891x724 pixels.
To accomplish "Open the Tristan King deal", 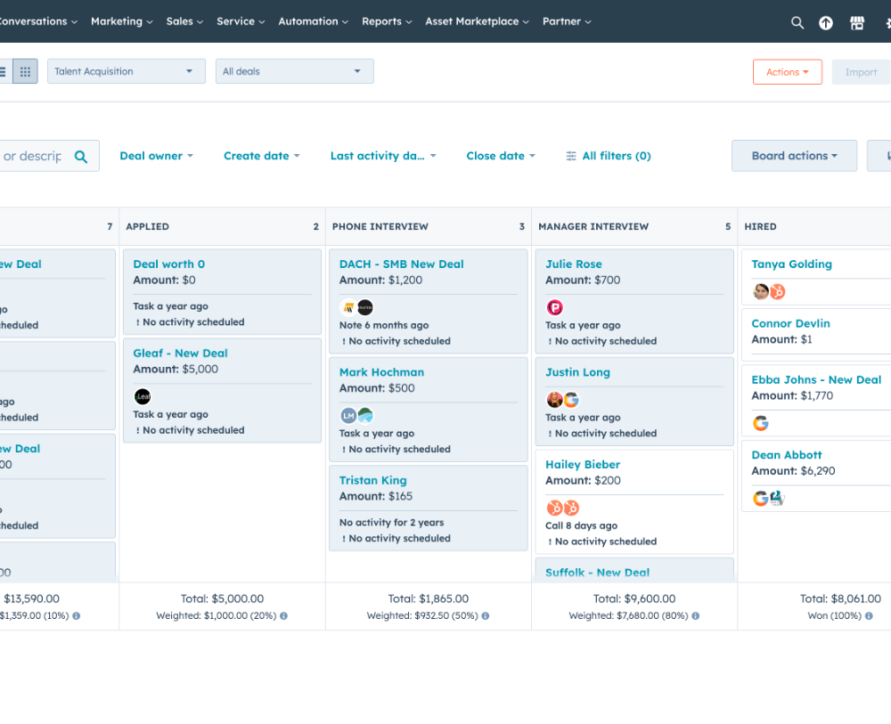I will (x=372, y=480).
